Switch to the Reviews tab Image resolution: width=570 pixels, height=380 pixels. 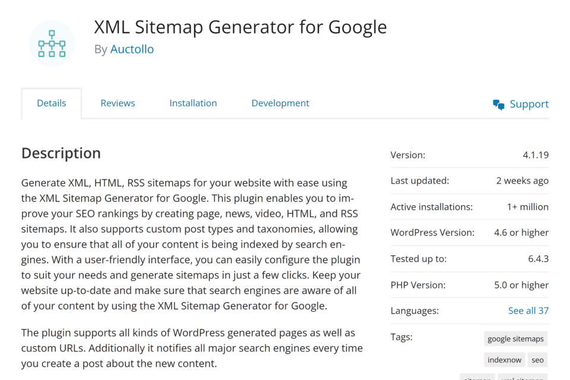(118, 103)
